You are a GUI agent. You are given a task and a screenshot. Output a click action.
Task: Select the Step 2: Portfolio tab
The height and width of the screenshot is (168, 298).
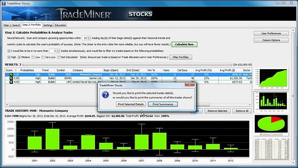pyautogui.click(x=32, y=25)
